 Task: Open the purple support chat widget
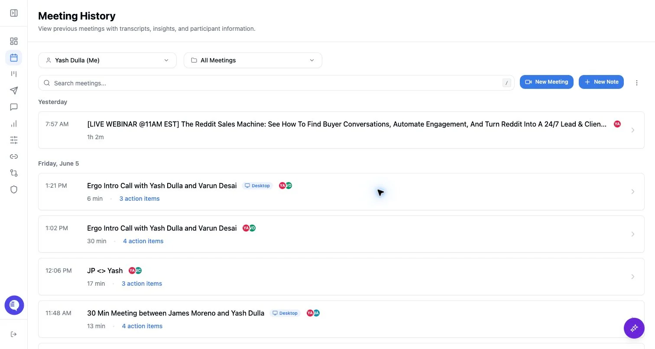pyautogui.click(x=14, y=306)
